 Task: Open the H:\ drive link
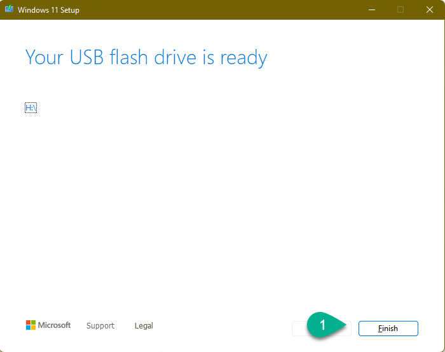pyautogui.click(x=31, y=108)
